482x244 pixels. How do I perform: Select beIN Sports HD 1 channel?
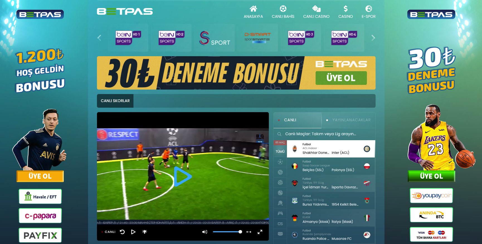tap(128, 38)
